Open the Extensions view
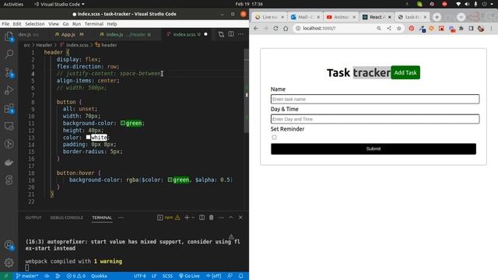 tap(9, 109)
